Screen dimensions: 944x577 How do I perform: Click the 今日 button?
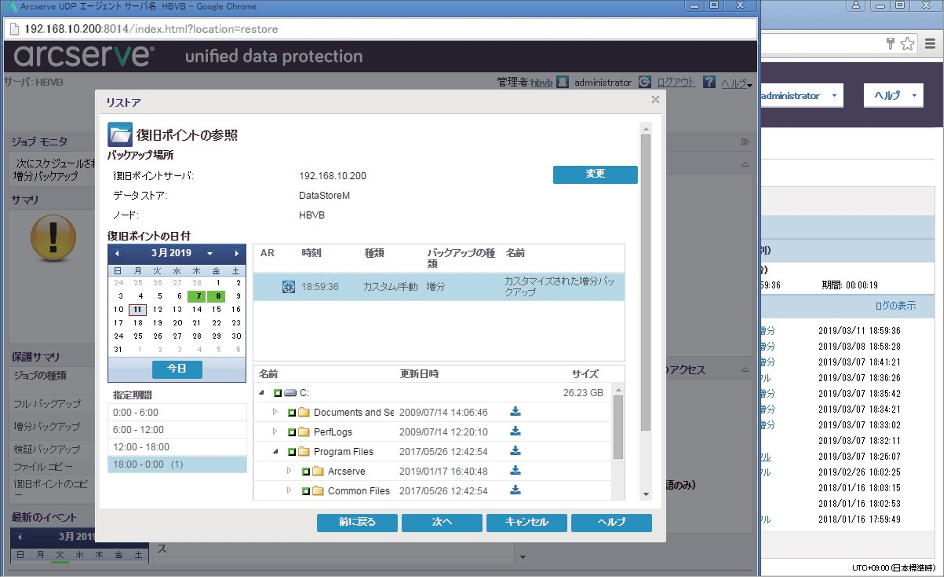coord(177,369)
